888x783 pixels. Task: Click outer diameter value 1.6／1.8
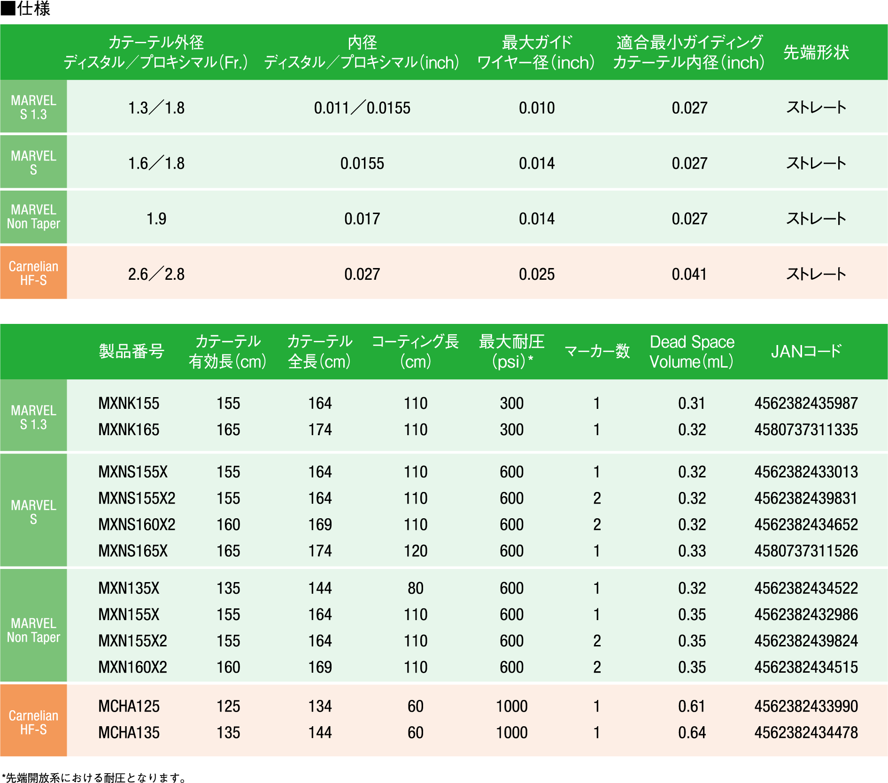[156, 163]
